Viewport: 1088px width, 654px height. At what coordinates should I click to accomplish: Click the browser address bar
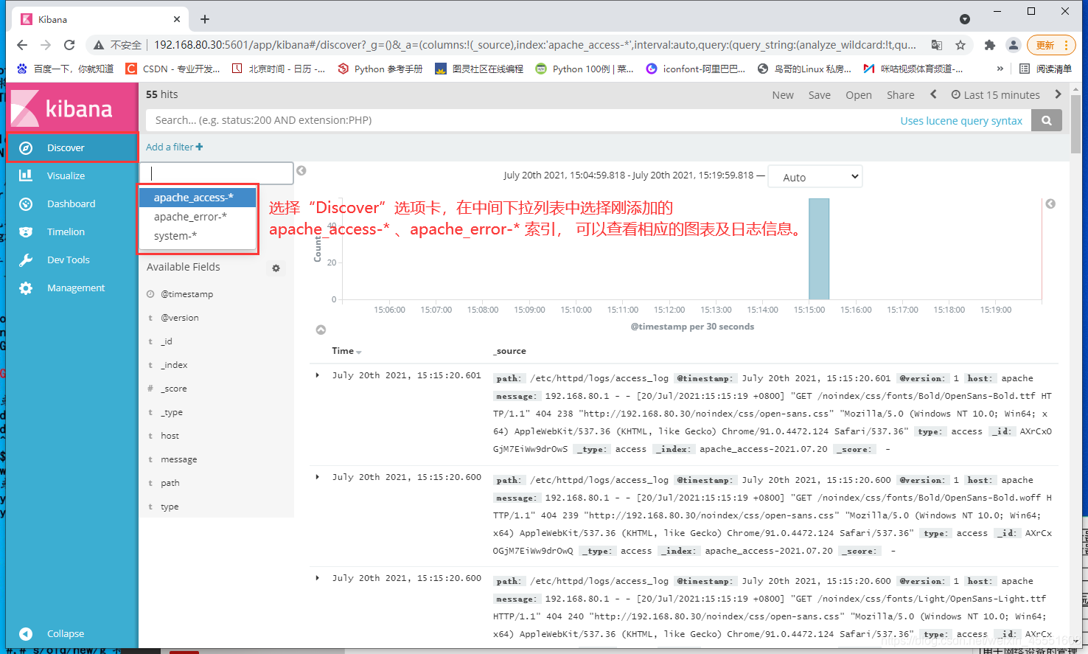[534, 45]
